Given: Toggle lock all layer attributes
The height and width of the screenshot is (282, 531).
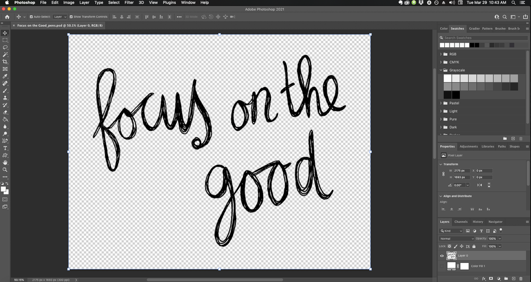Looking at the screenshot, I should coord(474,246).
